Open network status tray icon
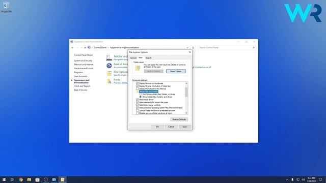The image size is (326, 183). pos(298,179)
